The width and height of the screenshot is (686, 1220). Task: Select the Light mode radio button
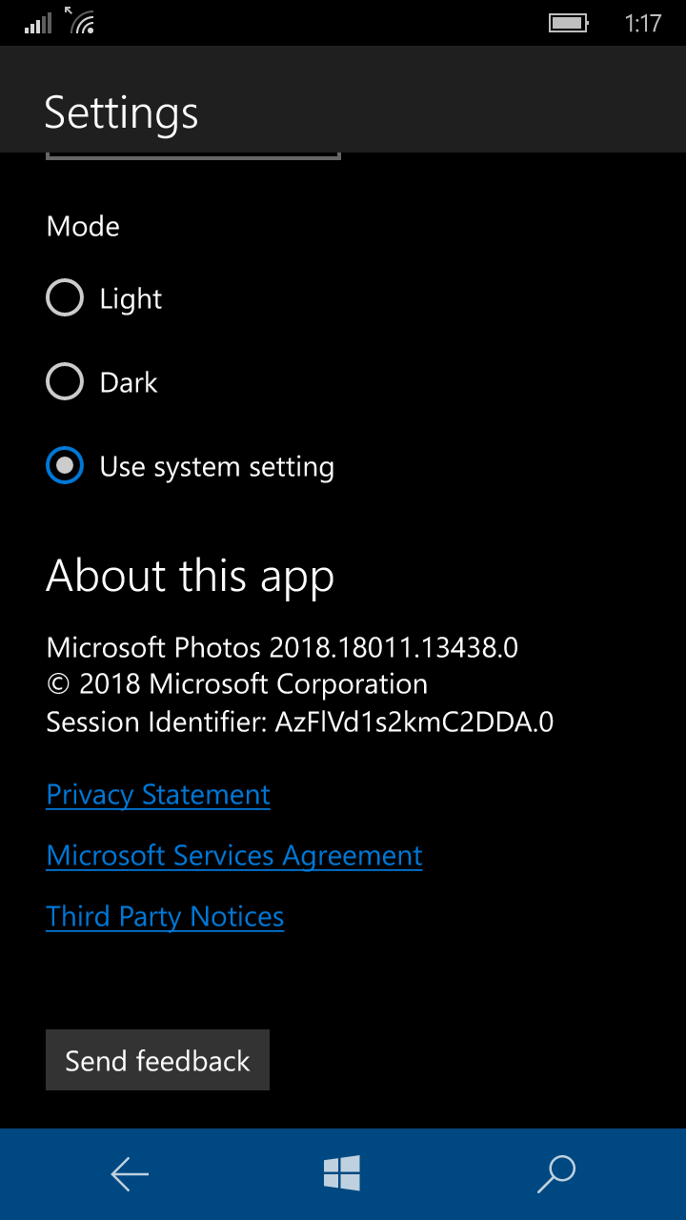[x=65, y=298]
